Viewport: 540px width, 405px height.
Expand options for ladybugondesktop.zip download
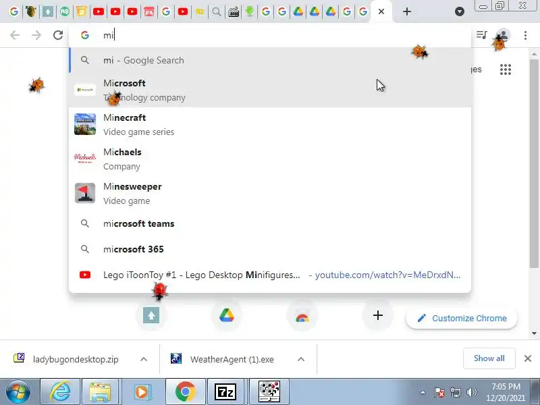tap(144, 359)
